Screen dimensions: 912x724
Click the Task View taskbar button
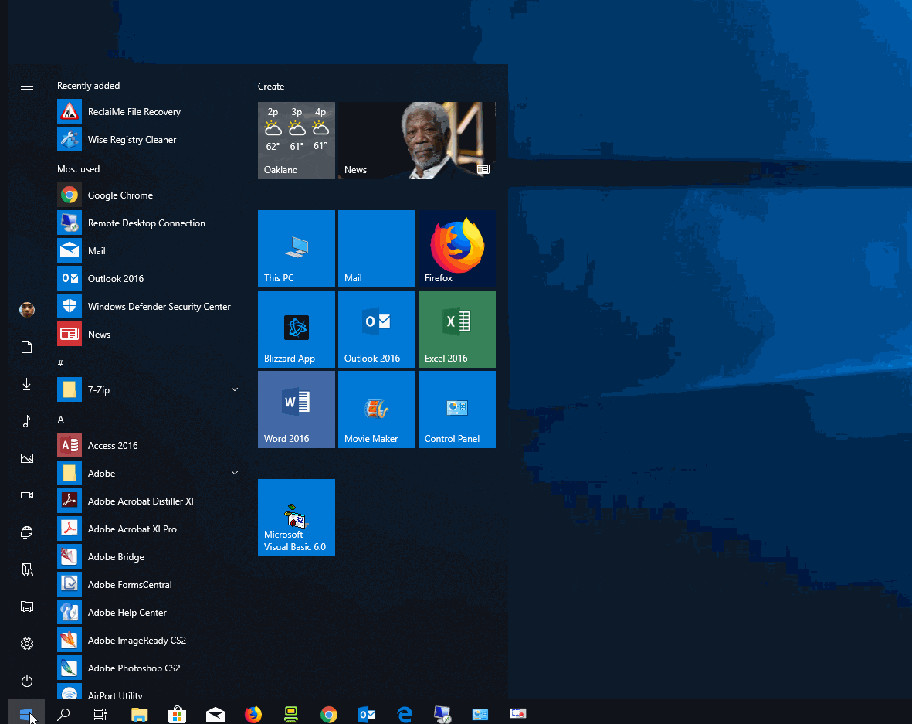pyautogui.click(x=100, y=715)
